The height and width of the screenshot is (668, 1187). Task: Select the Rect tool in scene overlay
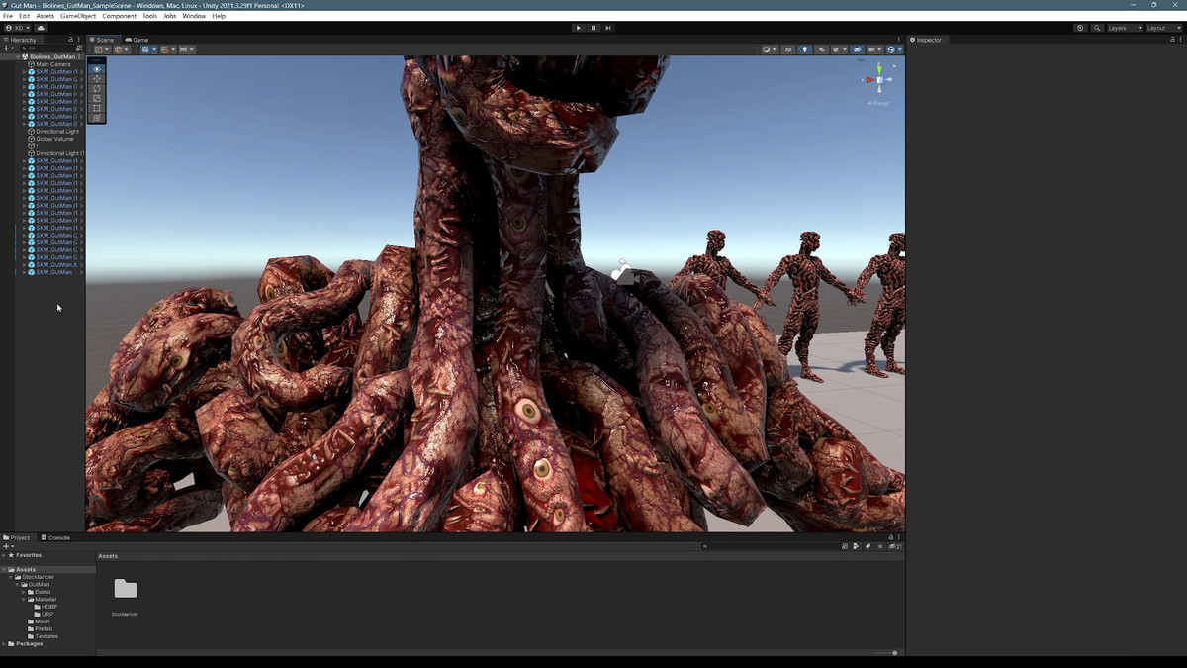click(x=96, y=108)
